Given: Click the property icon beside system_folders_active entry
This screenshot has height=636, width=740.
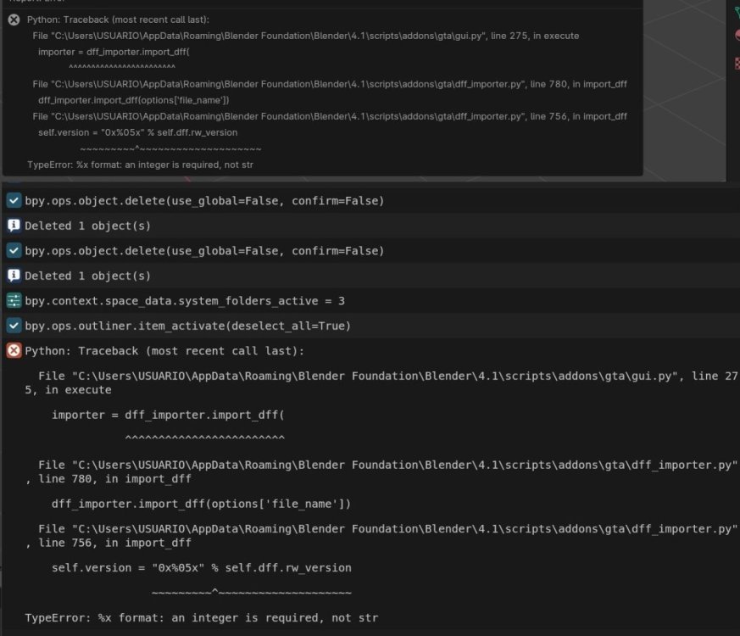Looking at the screenshot, I should pyautogui.click(x=14, y=301).
